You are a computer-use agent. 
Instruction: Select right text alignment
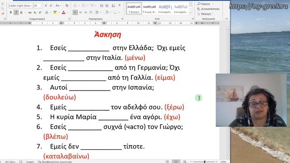[86, 12]
